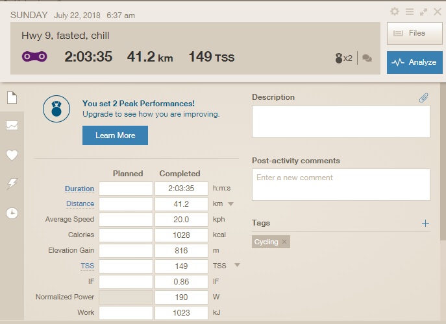The image size is (446, 324).
Task: Click the medal x2 peak performances icon
Action: point(343,58)
